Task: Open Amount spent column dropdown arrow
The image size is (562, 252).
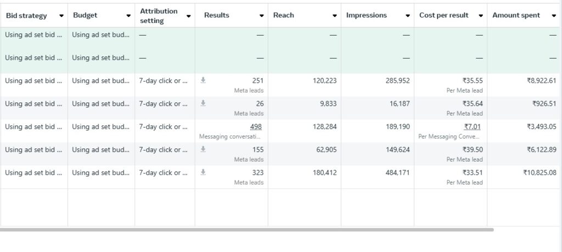Action: 554,16
